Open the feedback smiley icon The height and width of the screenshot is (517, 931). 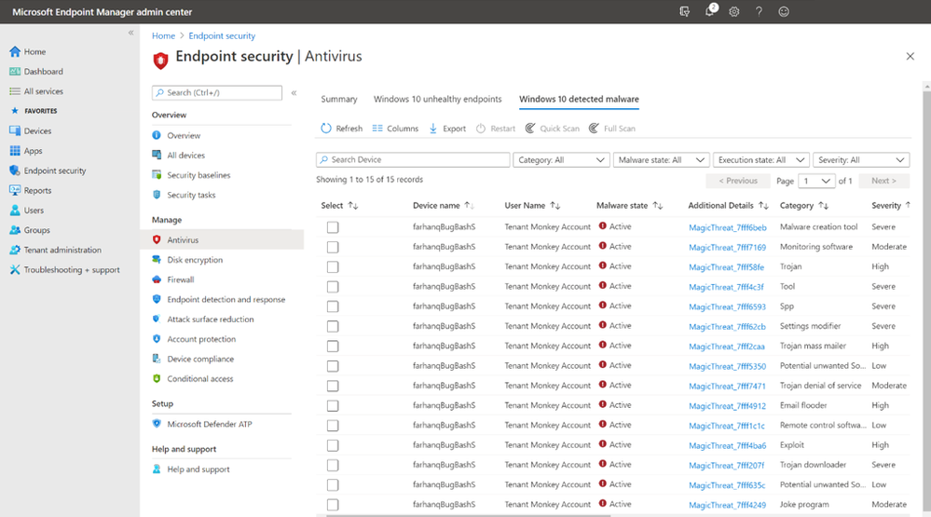(x=784, y=11)
